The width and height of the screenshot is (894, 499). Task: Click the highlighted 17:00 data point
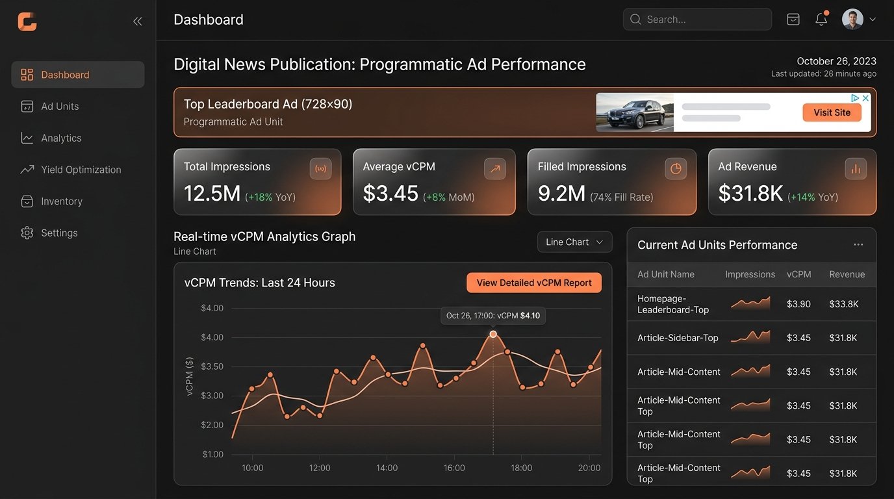[x=493, y=334]
